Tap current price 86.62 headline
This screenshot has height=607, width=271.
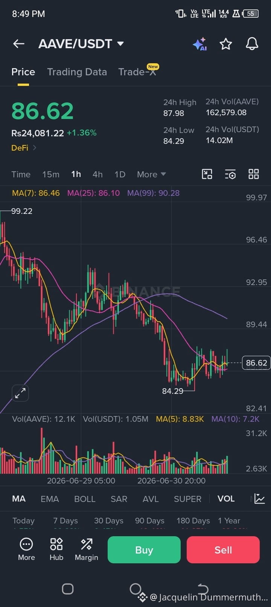[43, 111]
